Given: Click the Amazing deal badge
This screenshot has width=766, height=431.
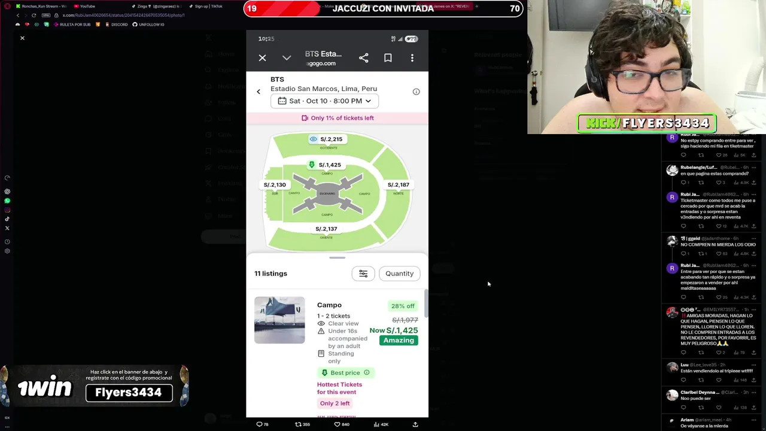Looking at the screenshot, I should (x=399, y=340).
